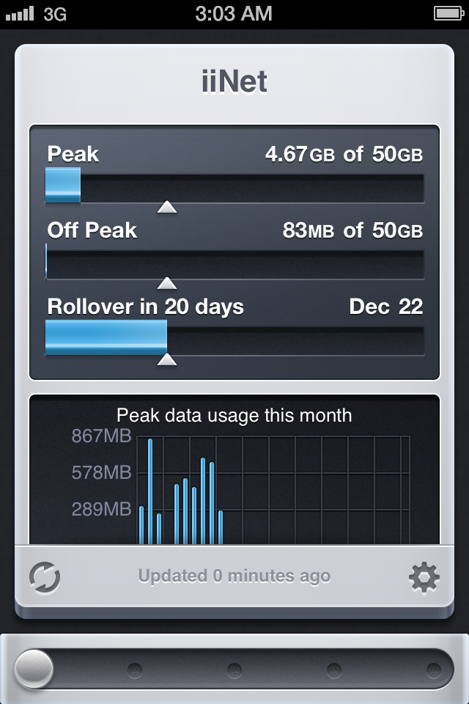Select the second page dot
469x704 pixels.
(135, 670)
